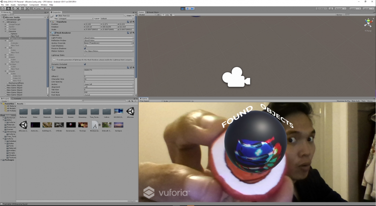Select the Hand tool in the toolbar

3,8
